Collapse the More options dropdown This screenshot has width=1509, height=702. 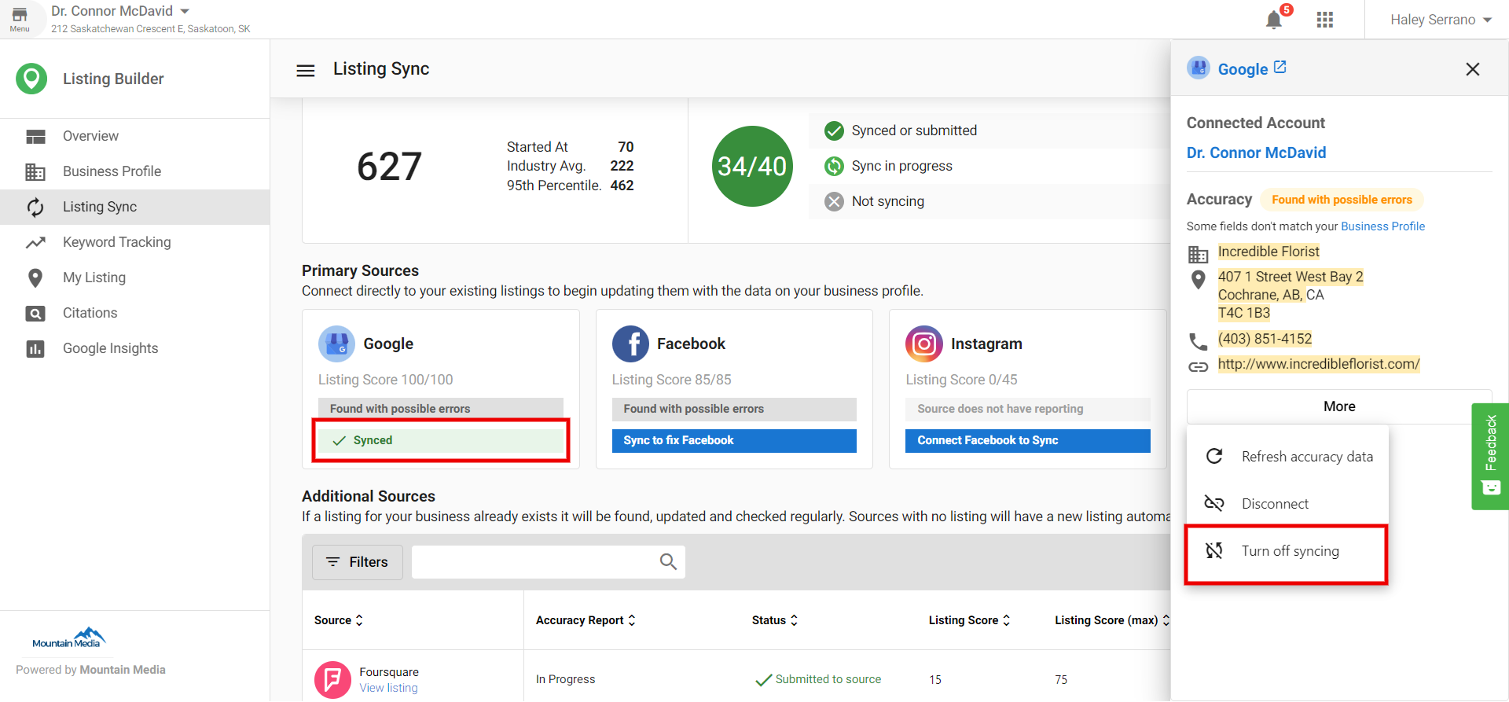(1338, 406)
